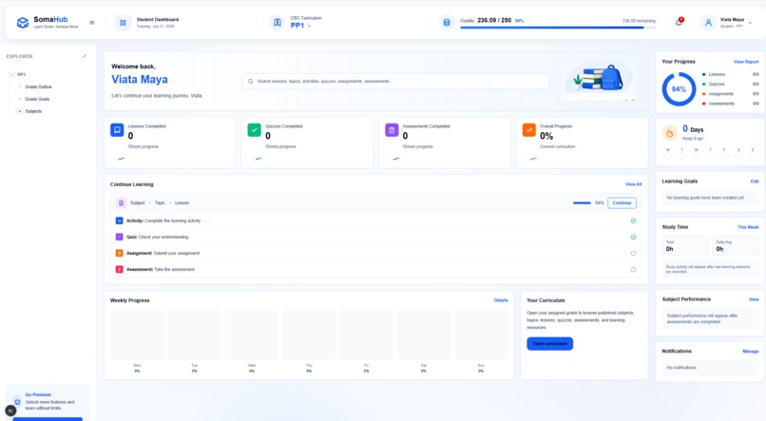Click This Week in Study Time

click(x=748, y=227)
